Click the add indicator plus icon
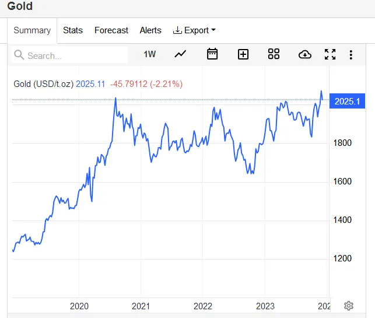 243,54
